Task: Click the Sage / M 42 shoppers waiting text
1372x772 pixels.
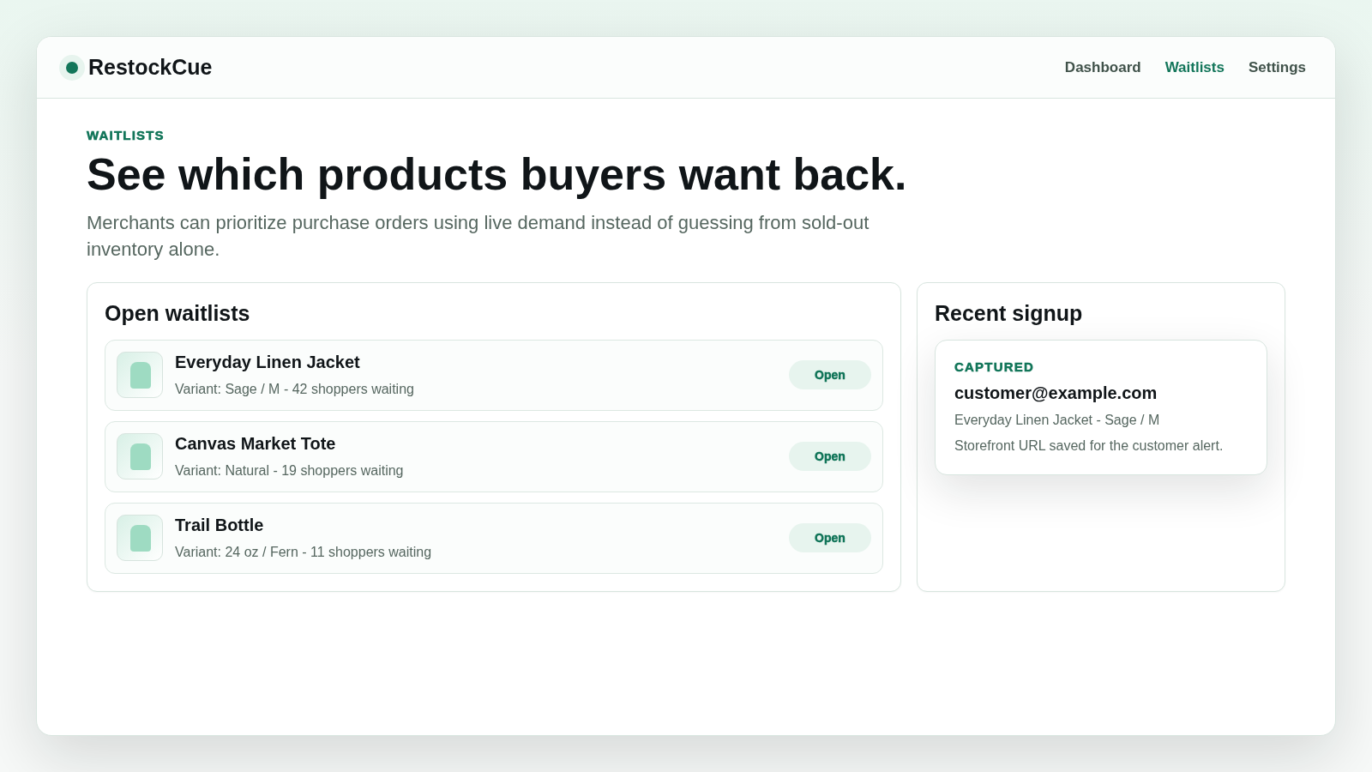Action: pyautogui.click(x=294, y=389)
